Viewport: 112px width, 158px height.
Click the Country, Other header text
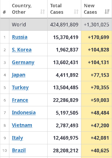coord(22,9)
